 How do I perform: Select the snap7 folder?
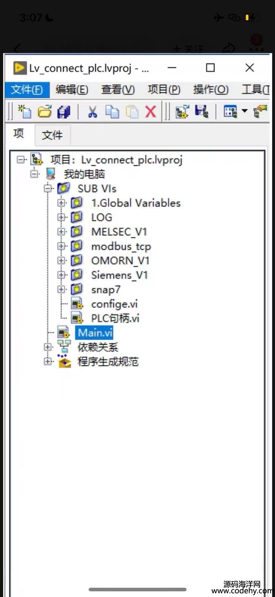click(x=106, y=290)
